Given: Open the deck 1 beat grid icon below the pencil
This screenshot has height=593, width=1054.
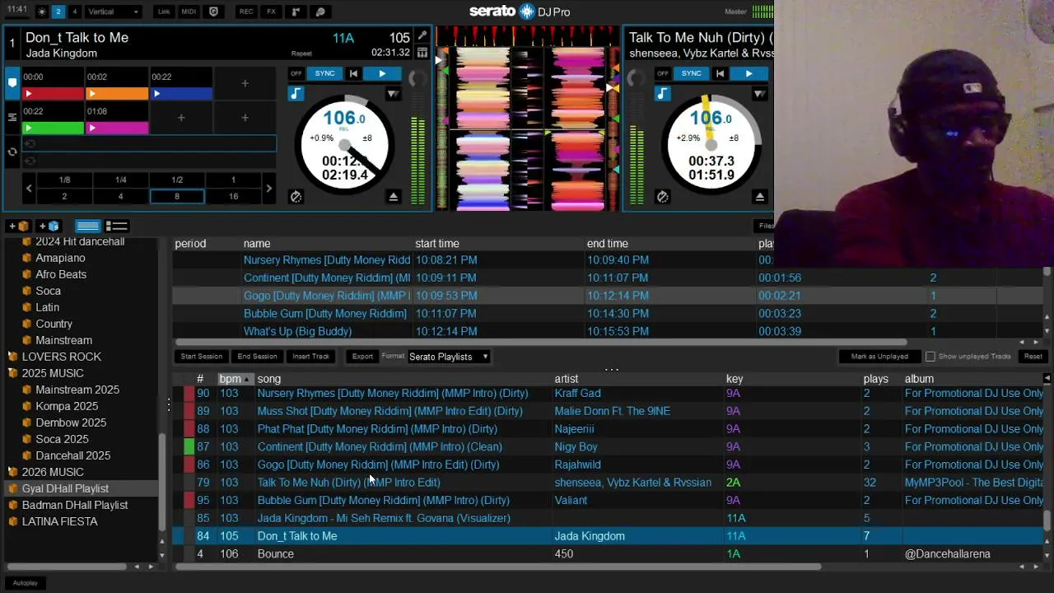Looking at the screenshot, I should click(x=422, y=53).
